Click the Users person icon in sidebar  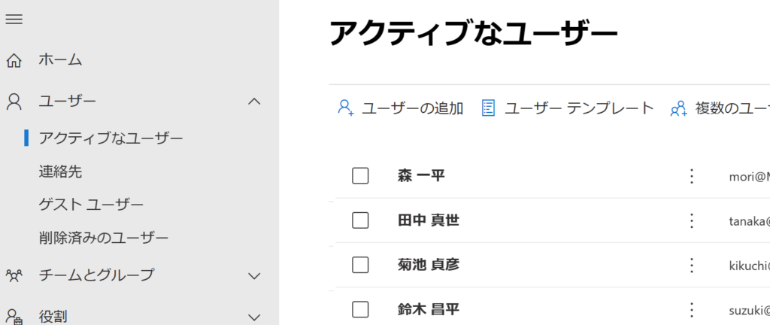click(x=14, y=101)
